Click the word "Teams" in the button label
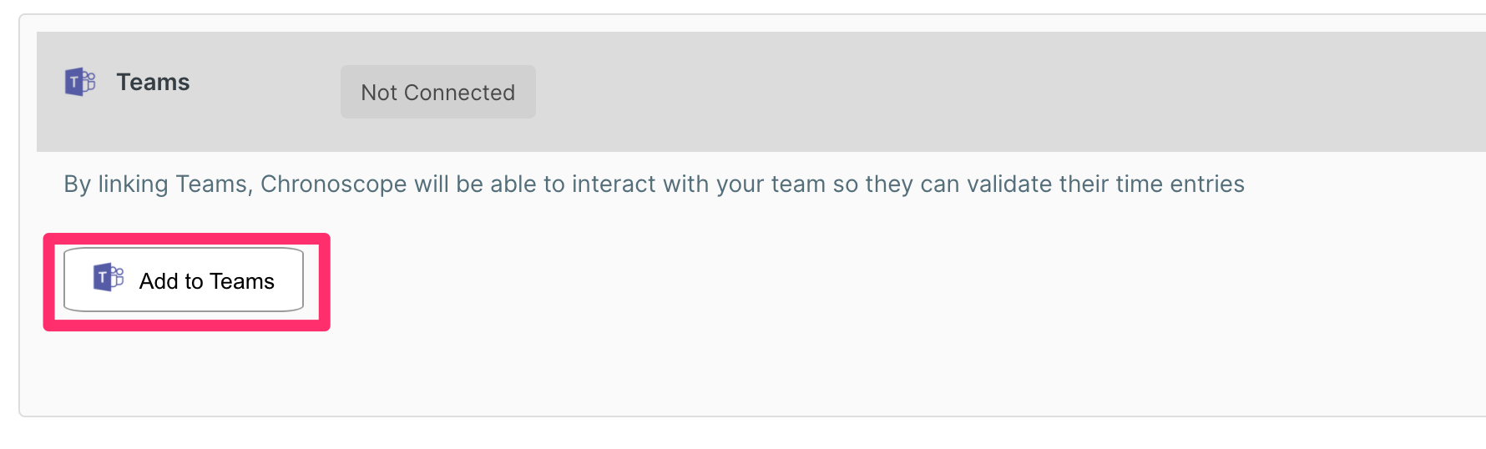Image resolution: width=1486 pixels, height=449 pixels. click(x=242, y=281)
